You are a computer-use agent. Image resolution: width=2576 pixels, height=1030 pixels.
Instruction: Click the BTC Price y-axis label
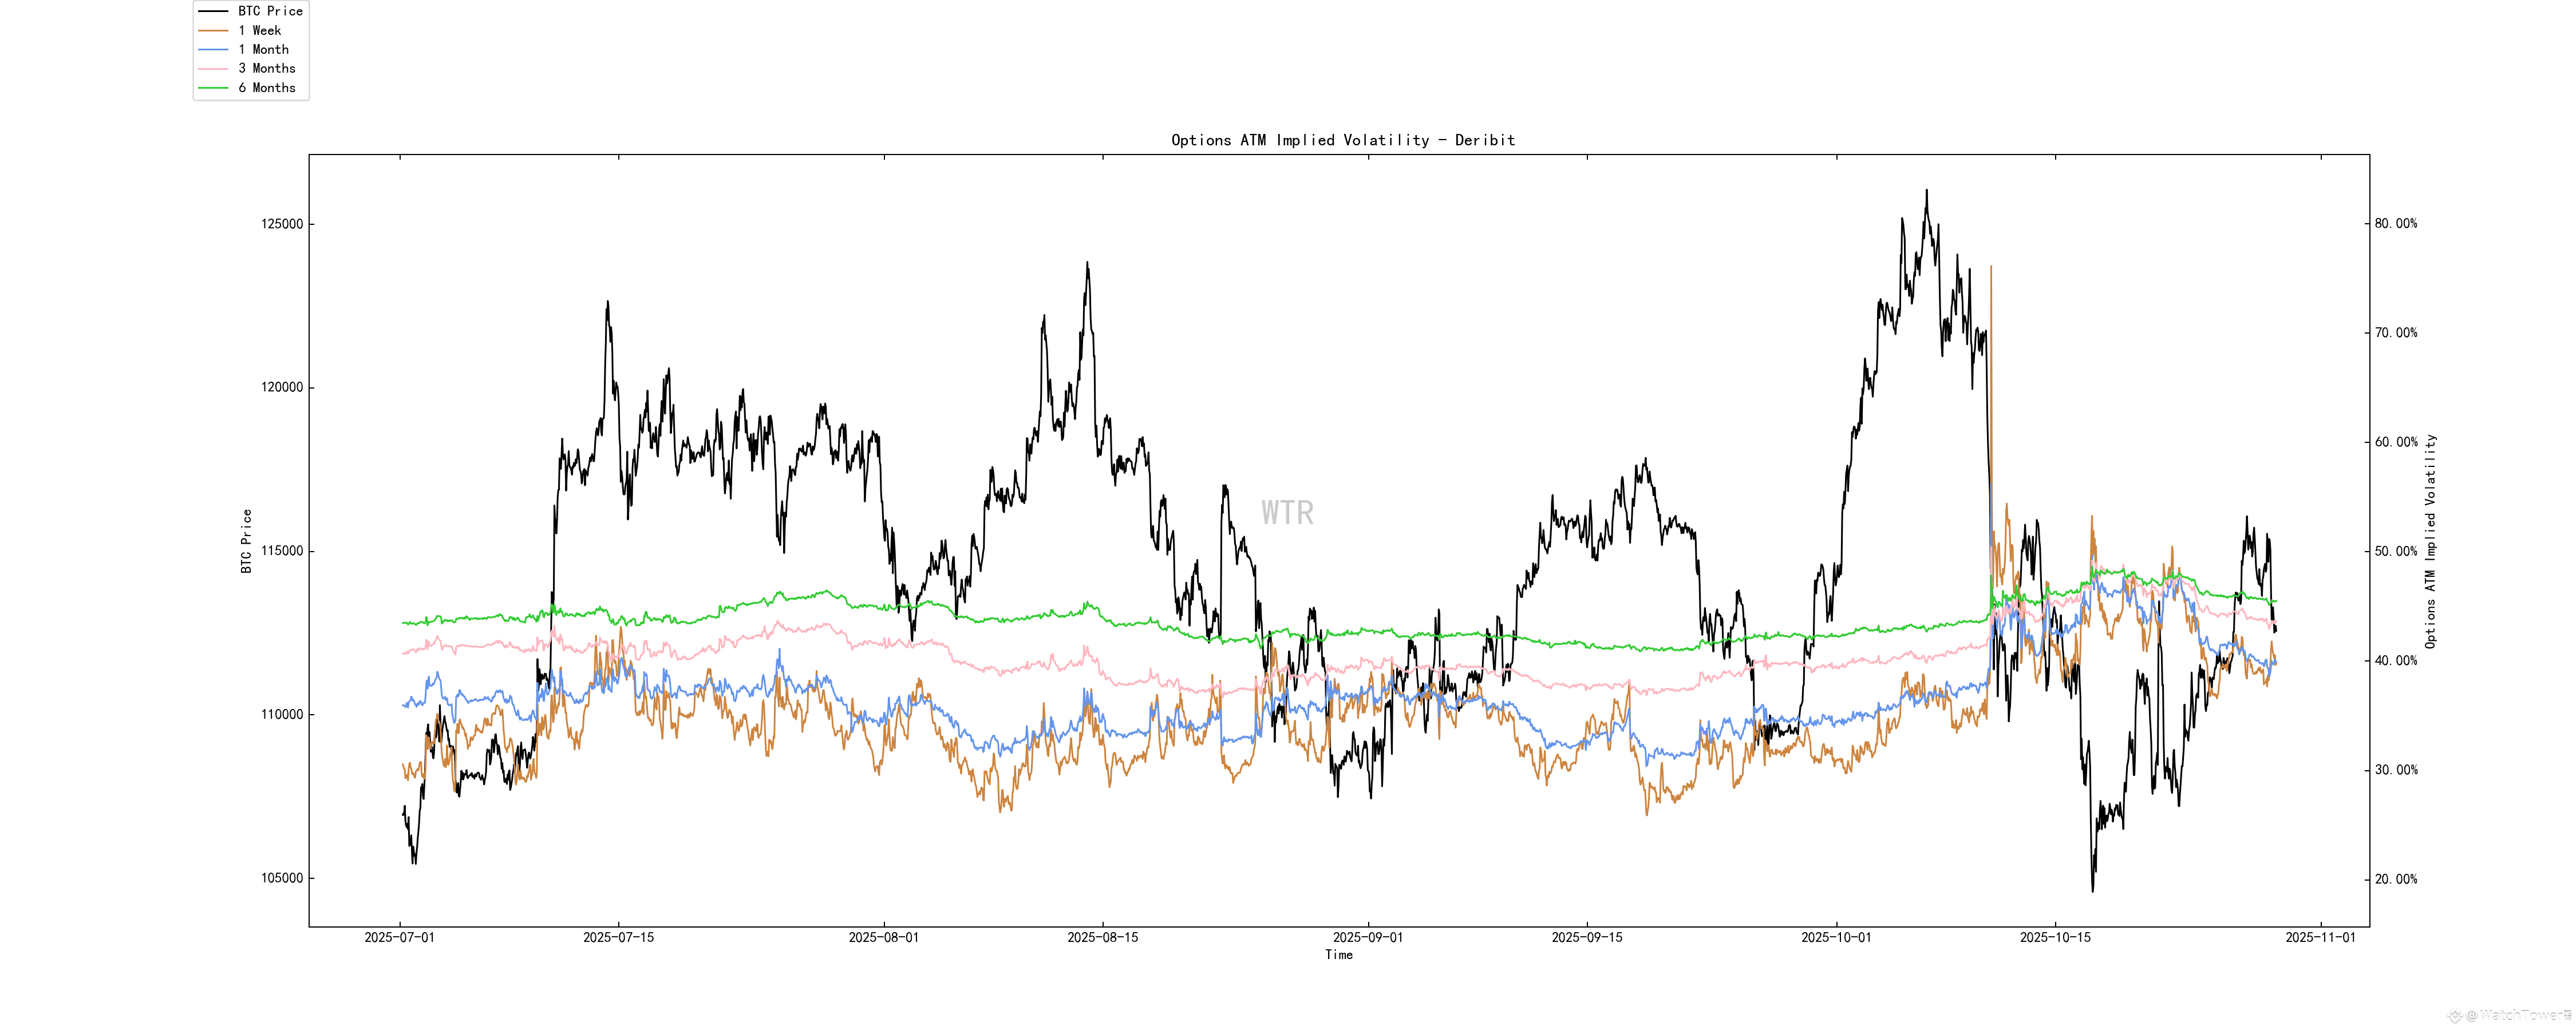[246, 541]
